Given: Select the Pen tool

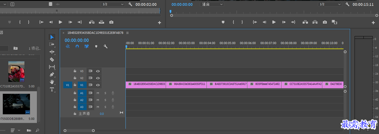Looking at the screenshot, I should (52, 74).
